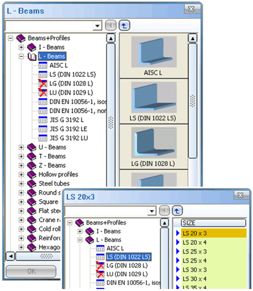Select LG (DIN 1028 L) in L - Beams window tree

pos(71,83)
